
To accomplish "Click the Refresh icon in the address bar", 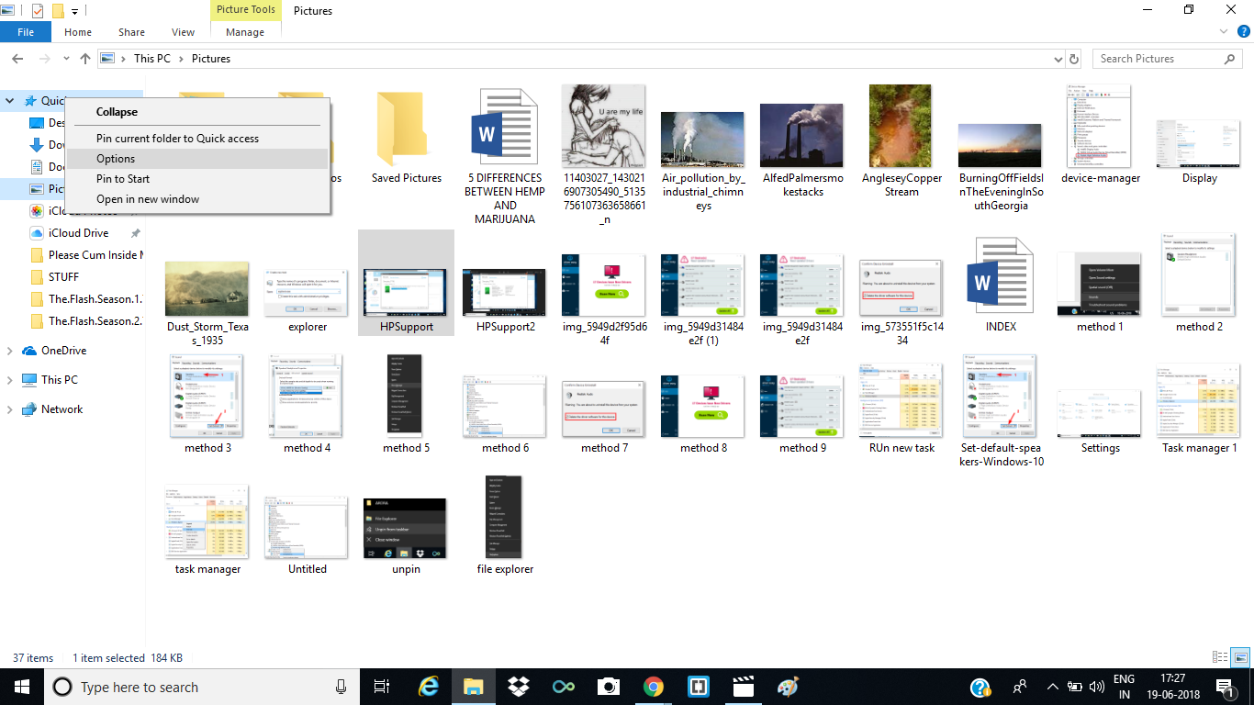I will tap(1074, 58).
